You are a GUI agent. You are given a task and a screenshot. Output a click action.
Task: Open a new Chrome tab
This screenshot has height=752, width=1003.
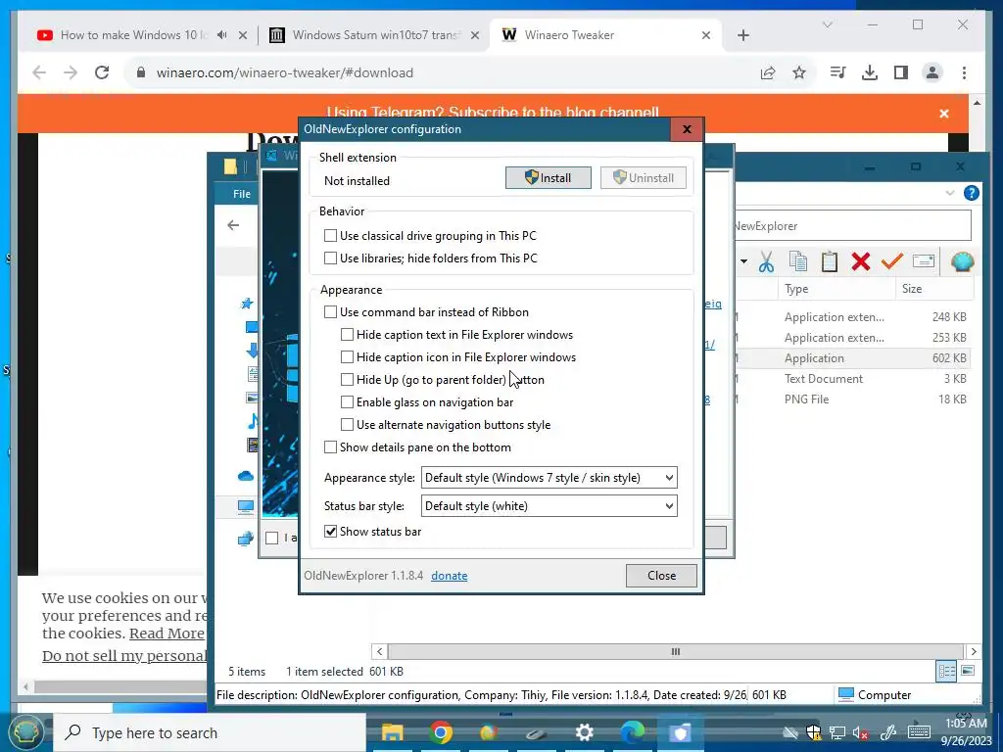click(x=742, y=35)
